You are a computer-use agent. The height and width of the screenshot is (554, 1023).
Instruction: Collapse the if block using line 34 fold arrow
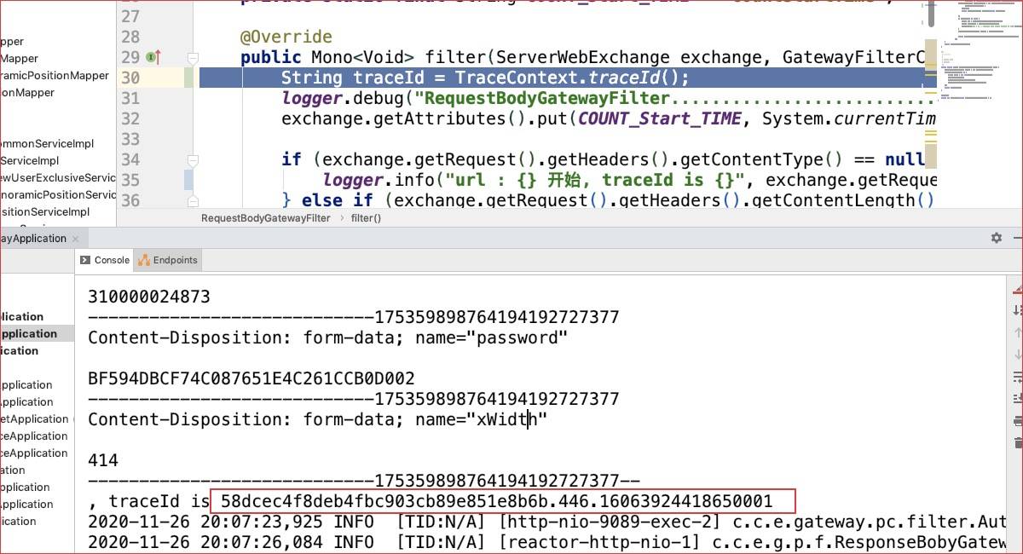point(193,159)
